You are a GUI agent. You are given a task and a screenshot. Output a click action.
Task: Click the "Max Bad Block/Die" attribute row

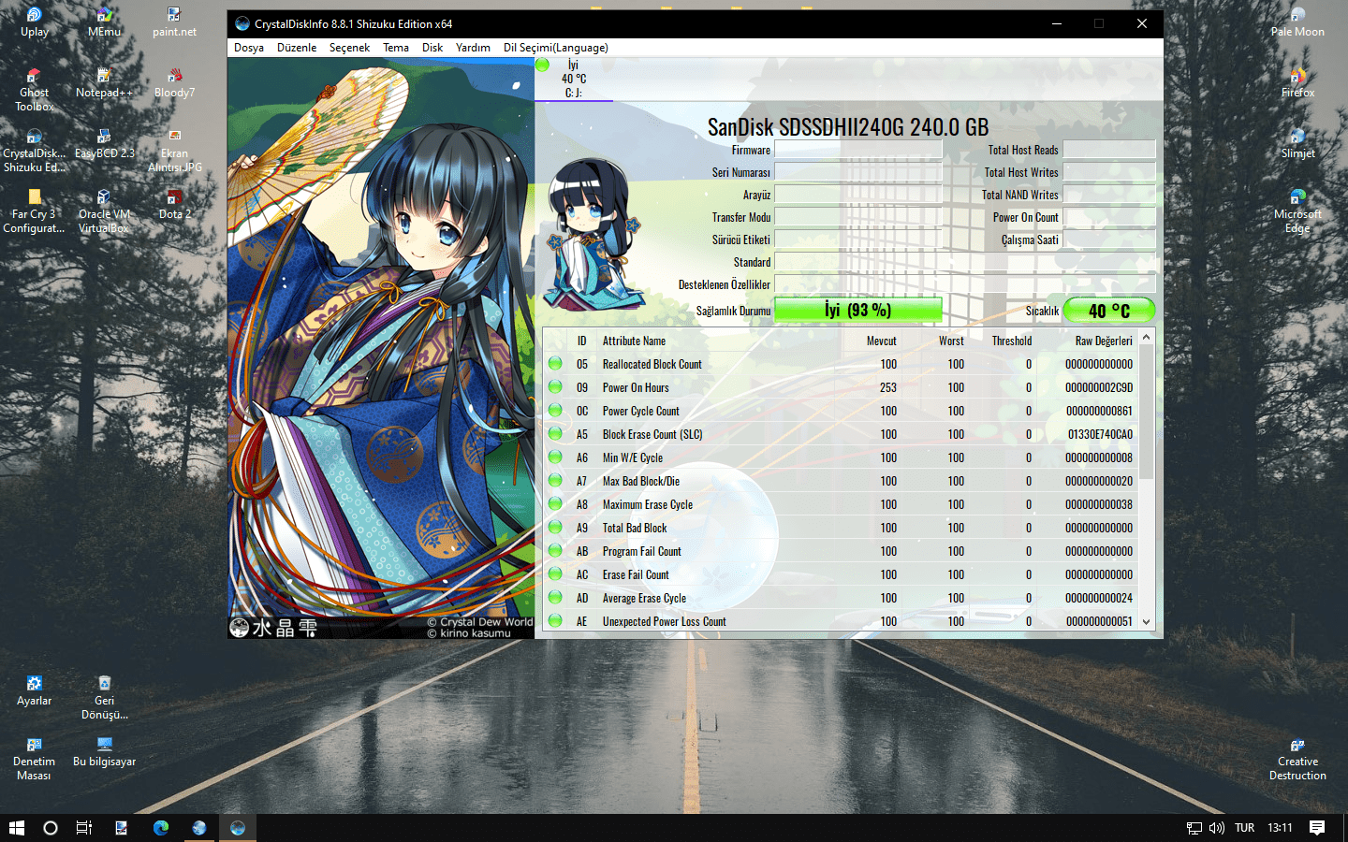(842, 481)
